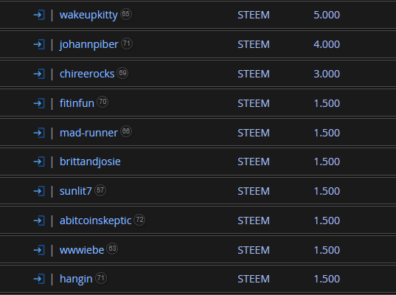Open the johannpiber account link
Image resolution: width=396 pixels, height=295 pixels.
coord(89,44)
